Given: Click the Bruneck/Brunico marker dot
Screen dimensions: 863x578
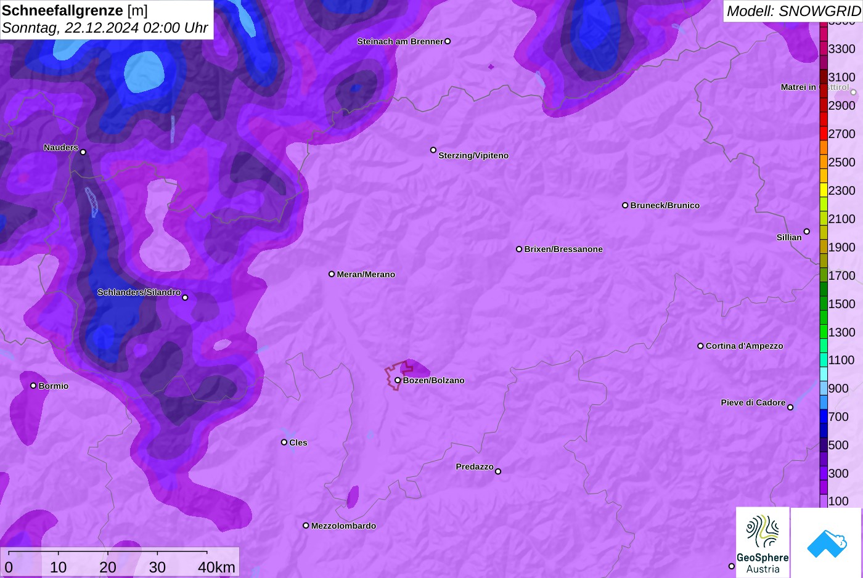Looking at the screenshot, I should [625, 205].
